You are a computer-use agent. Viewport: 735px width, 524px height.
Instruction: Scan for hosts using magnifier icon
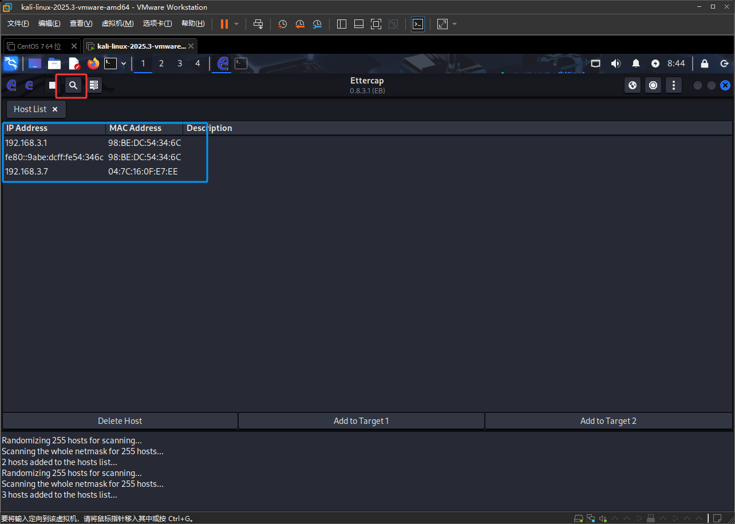[73, 85]
